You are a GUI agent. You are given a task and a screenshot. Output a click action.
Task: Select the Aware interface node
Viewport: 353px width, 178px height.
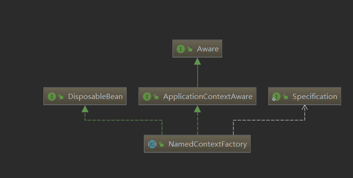click(197, 49)
